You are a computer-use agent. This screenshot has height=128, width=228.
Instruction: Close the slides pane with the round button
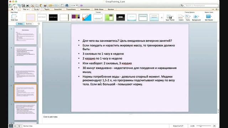pos(39,24)
